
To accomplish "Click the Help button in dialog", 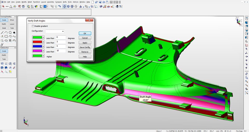I will 85,57.
